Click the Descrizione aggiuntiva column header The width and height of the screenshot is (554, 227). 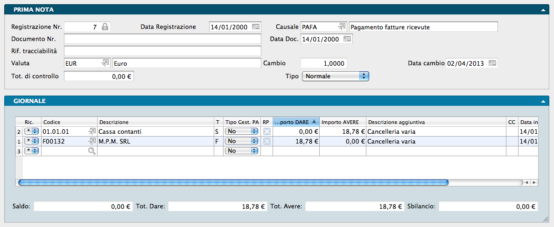tap(397, 122)
